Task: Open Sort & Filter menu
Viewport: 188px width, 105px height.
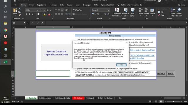Action: [x=173, y=12]
